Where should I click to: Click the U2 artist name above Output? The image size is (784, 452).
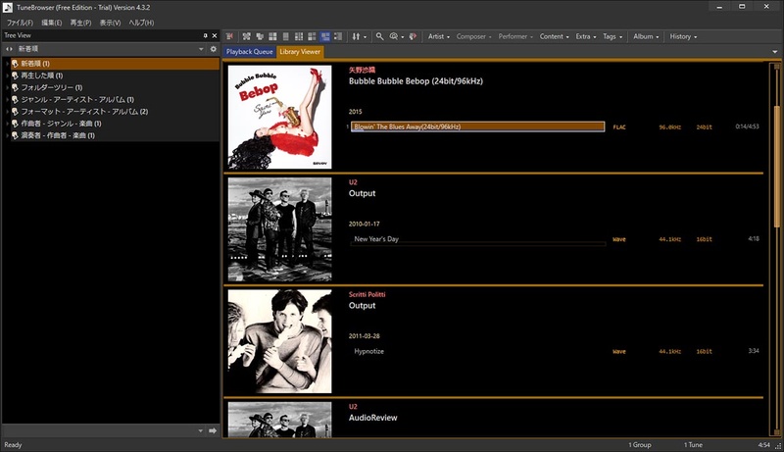353,182
